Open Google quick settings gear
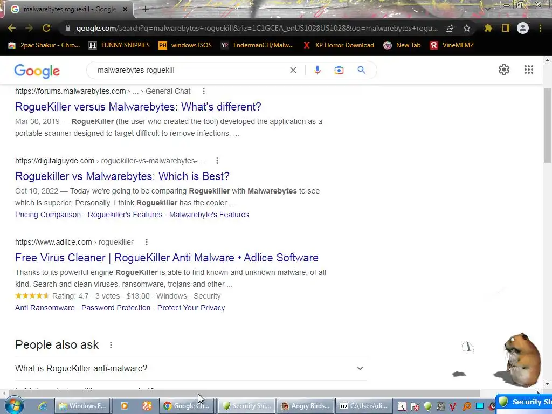552x414 pixels. tap(504, 70)
